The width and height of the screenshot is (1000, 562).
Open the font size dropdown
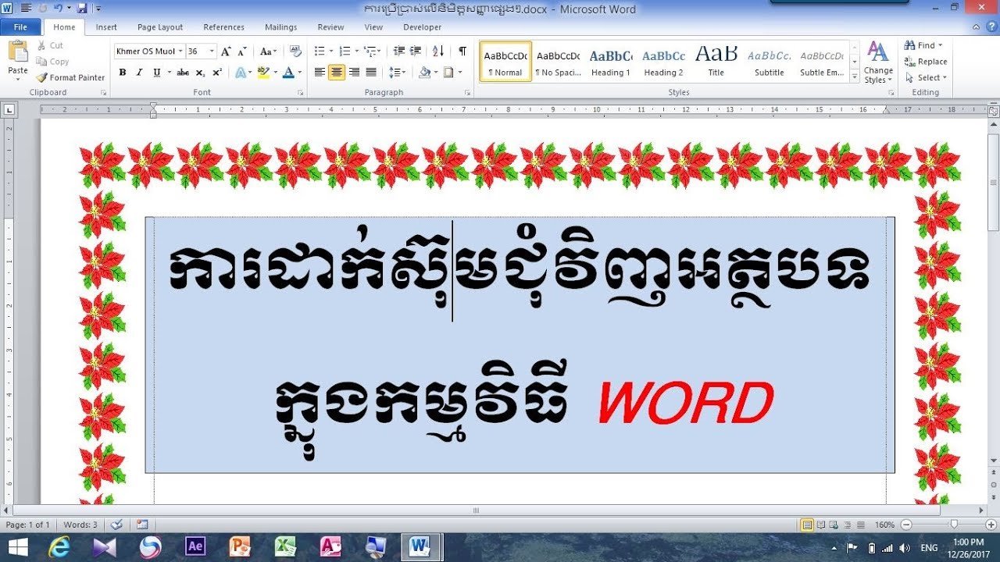pos(210,50)
